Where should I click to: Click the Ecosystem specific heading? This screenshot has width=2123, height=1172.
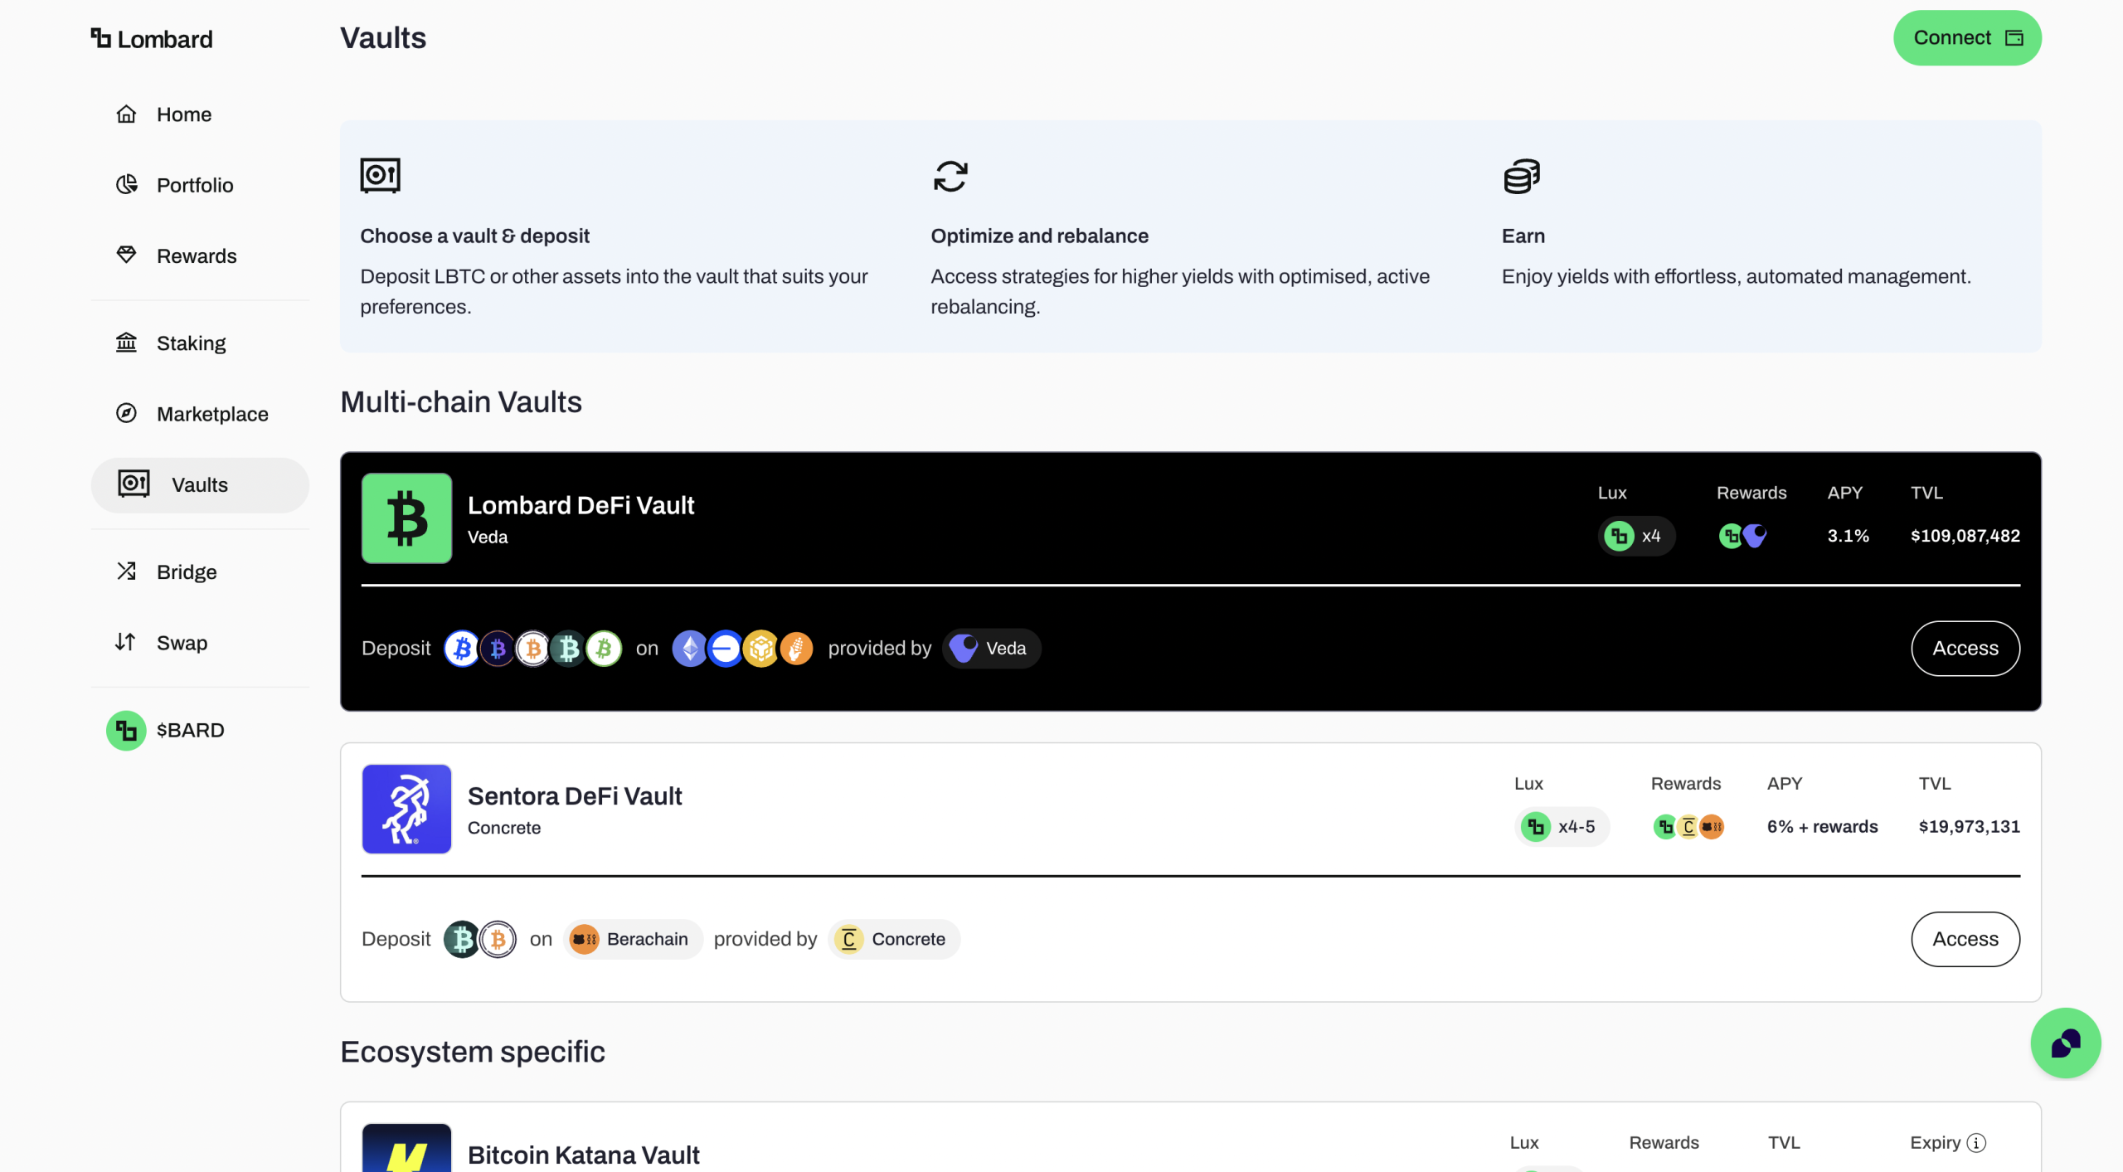tap(473, 1052)
